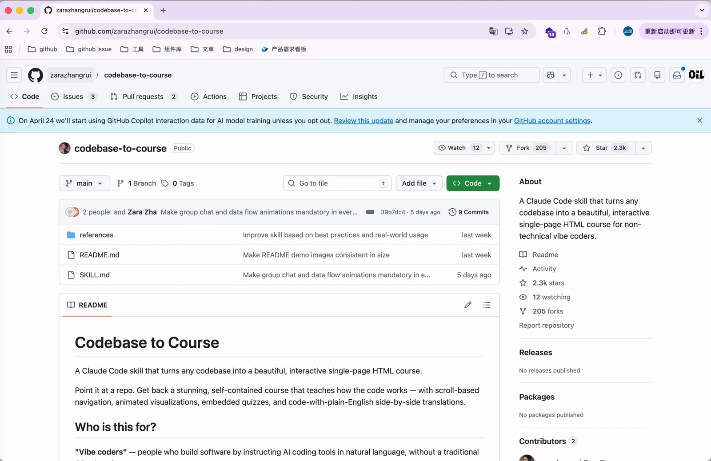The height and width of the screenshot is (461, 711).
Task: Open the Security tab
Action: (308, 96)
